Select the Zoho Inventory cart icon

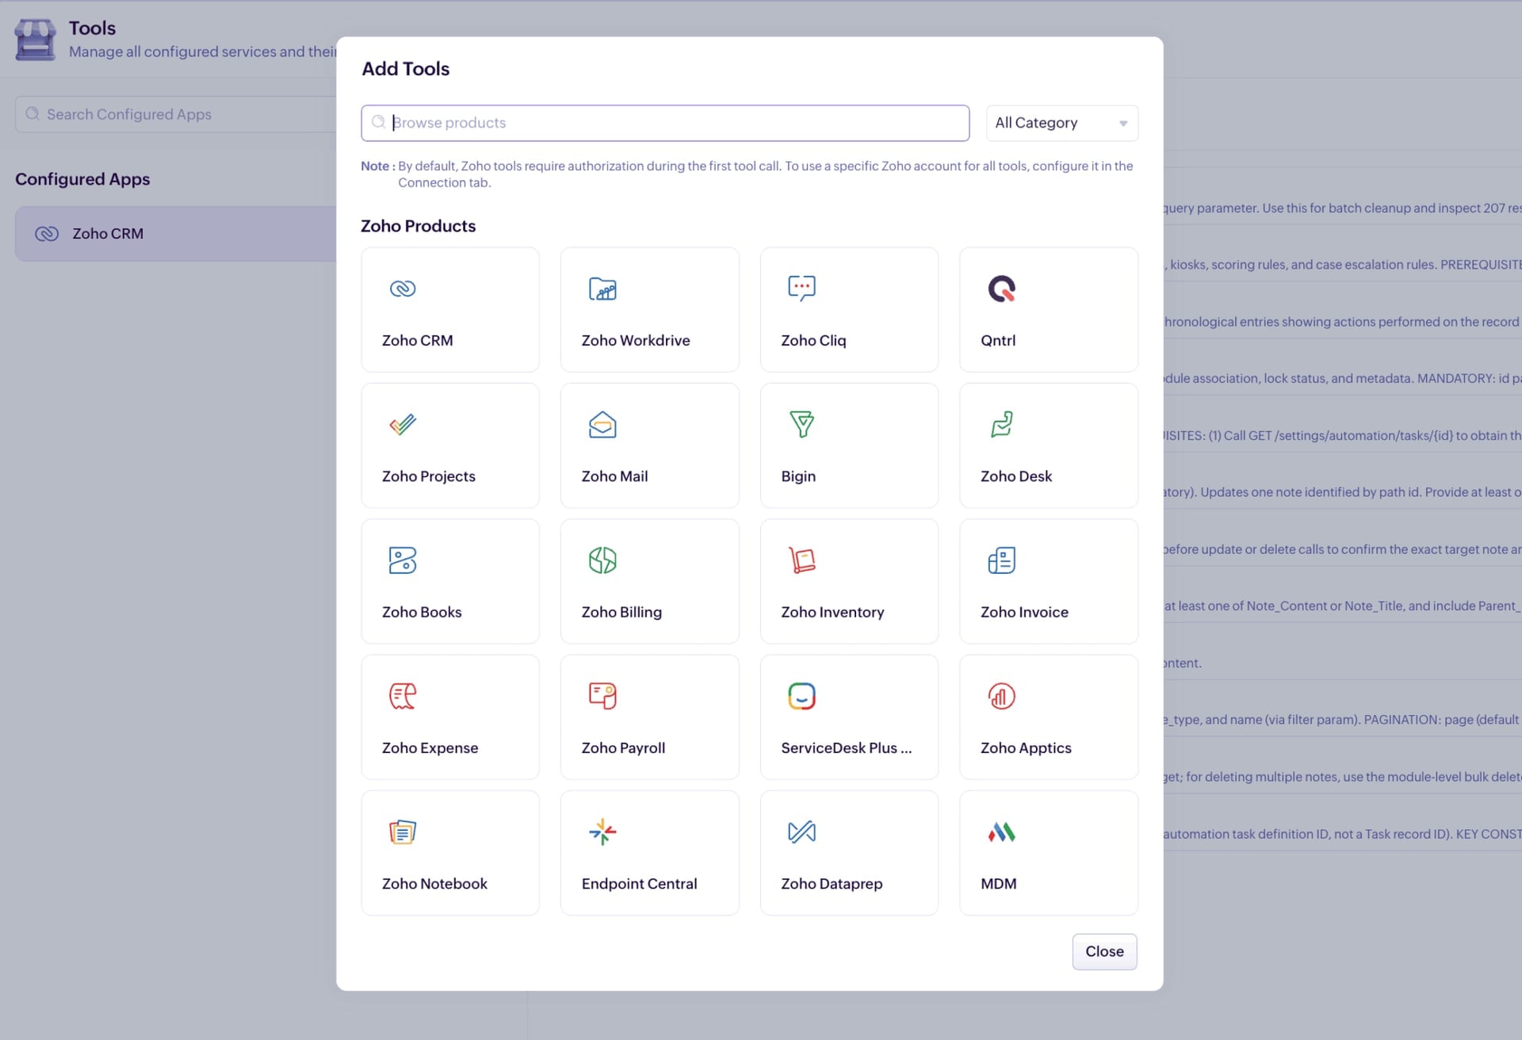(x=801, y=560)
